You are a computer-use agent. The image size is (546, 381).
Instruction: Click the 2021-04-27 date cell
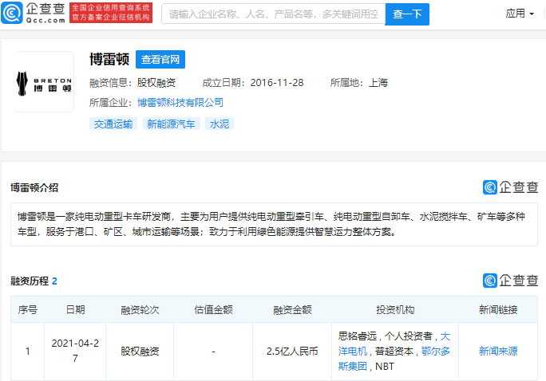[x=75, y=351]
